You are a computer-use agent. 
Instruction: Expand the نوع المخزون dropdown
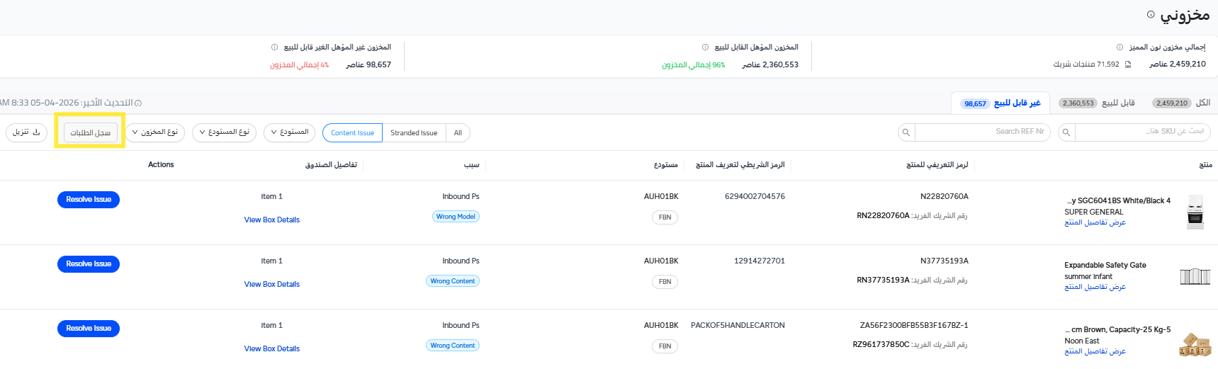(155, 132)
